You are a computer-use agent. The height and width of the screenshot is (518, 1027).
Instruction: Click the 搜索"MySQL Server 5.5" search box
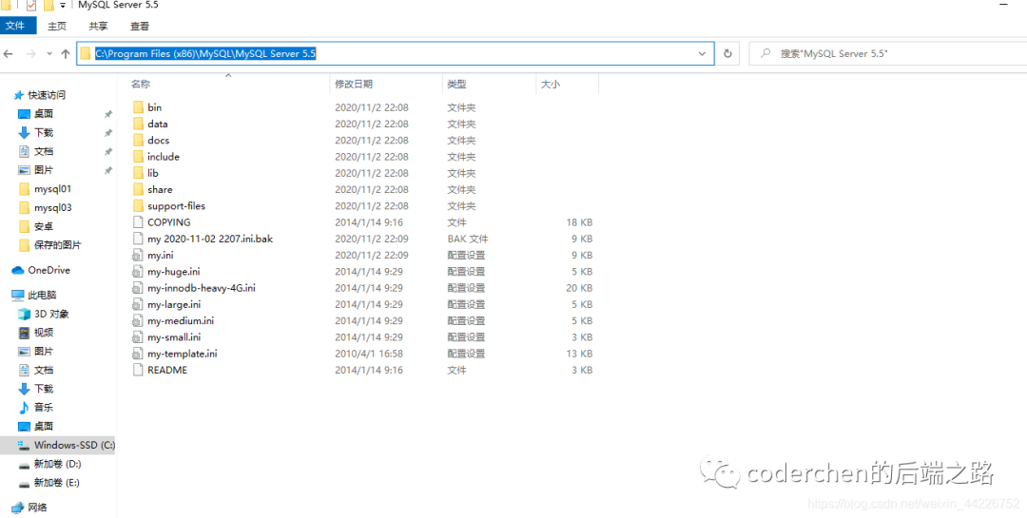tap(887, 53)
